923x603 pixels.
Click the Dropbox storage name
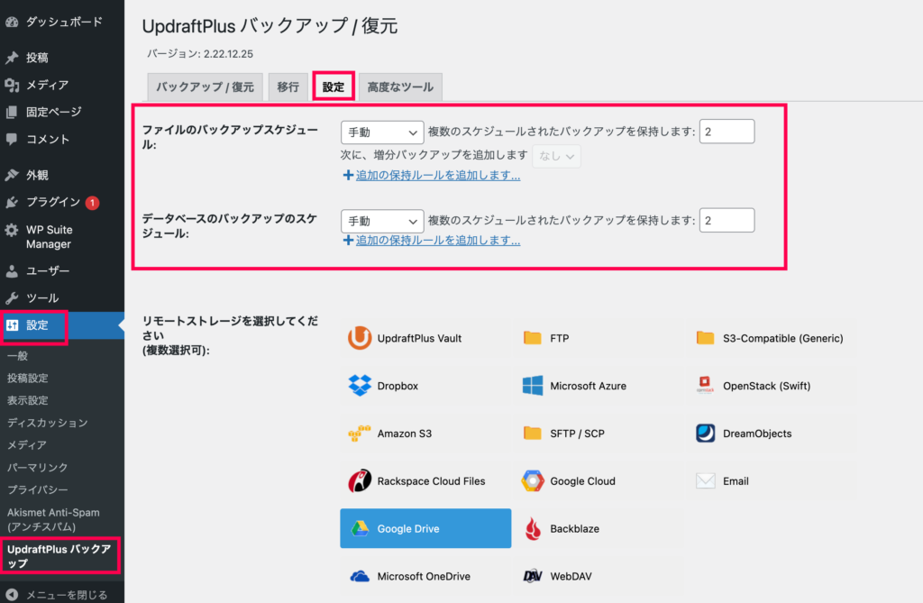pyautogui.click(x=398, y=386)
